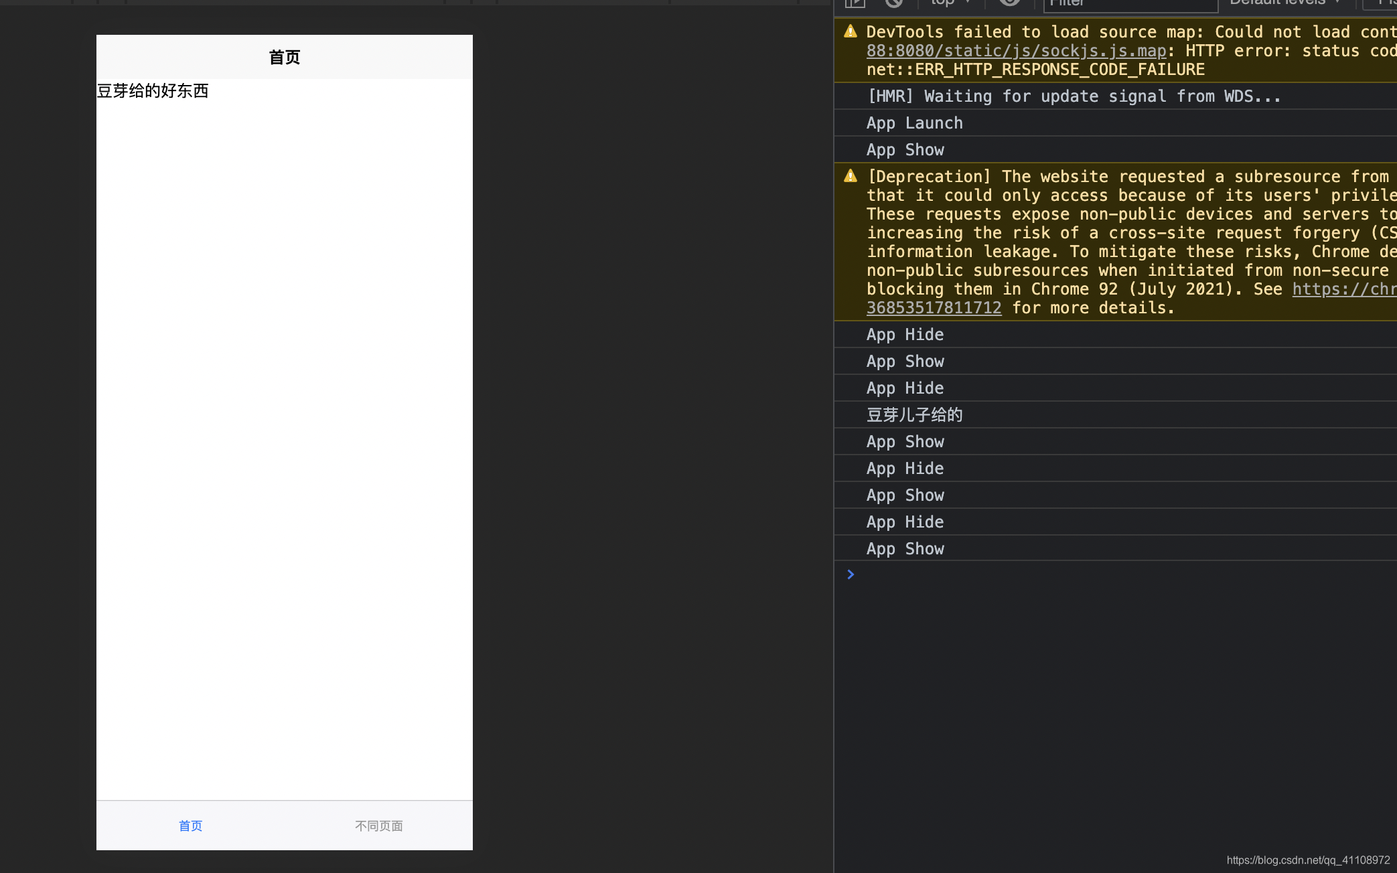Viewport: 1397px width, 873px height.
Task: Select the 豆芽儿子给的 log entry
Action: (x=1115, y=415)
